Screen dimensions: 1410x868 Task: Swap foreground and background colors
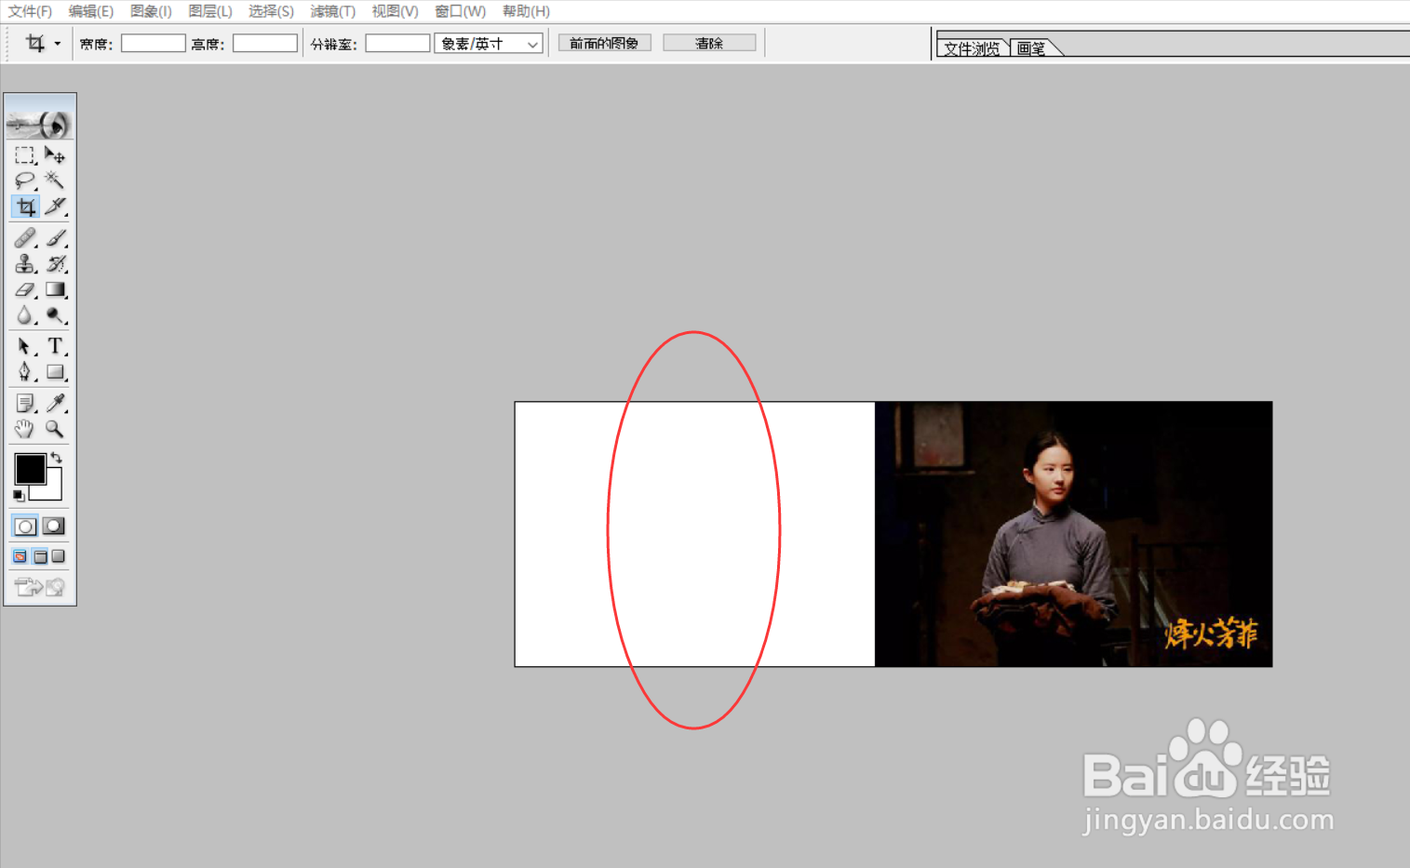57,458
